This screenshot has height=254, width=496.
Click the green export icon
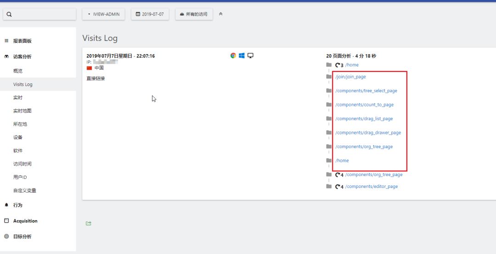[89, 223]
